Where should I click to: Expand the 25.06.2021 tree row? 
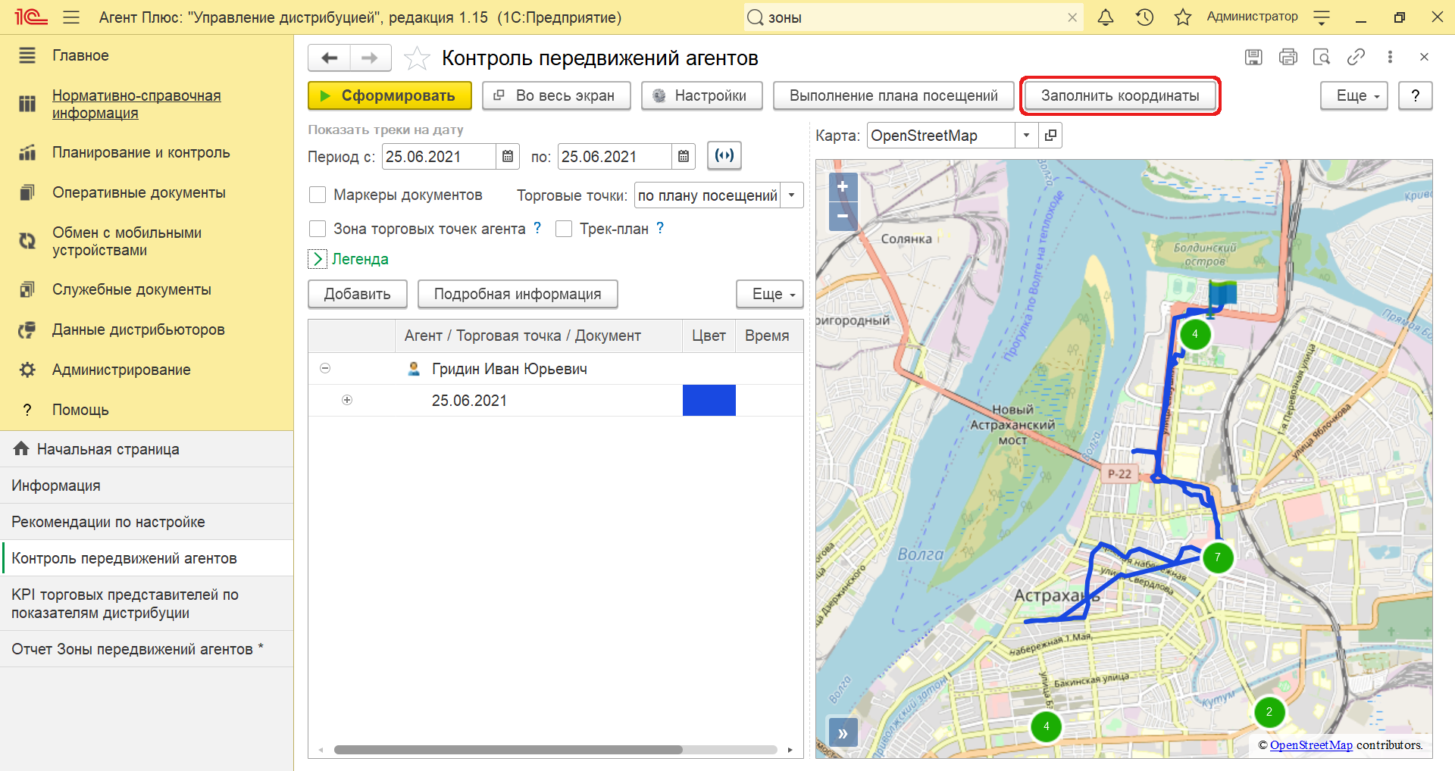347,400
